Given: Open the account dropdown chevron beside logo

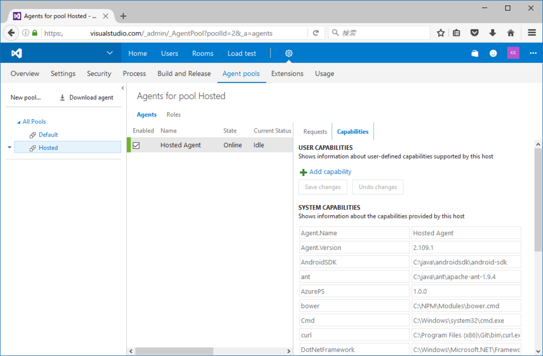Looking at the screenshot, I should pos(109,53).
